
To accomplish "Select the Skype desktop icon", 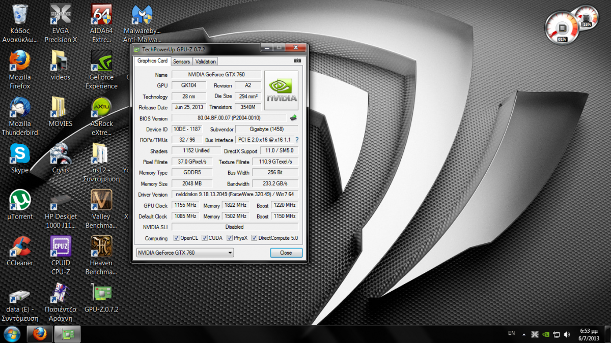I will pos(20,159).
